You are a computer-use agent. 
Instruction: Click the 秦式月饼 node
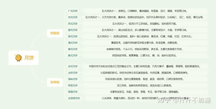(73, 56)
